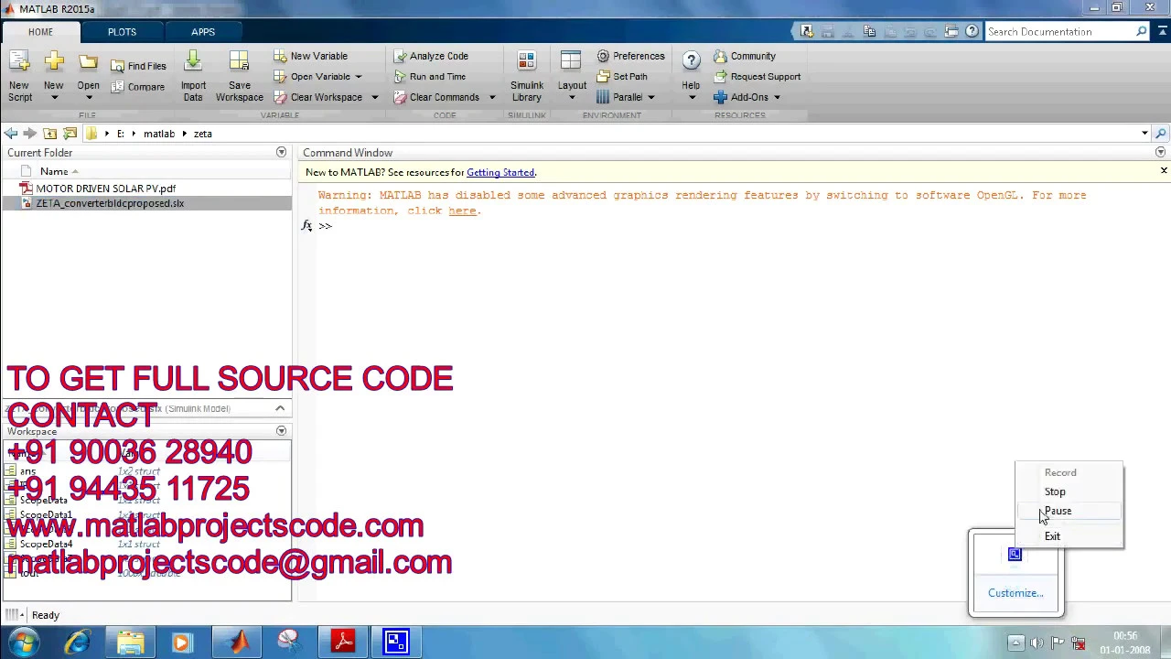Select MOTOR DRIVEN SOLAR PV.pdf file
The image size is (1171, 659).
click(x=105, y=189)
